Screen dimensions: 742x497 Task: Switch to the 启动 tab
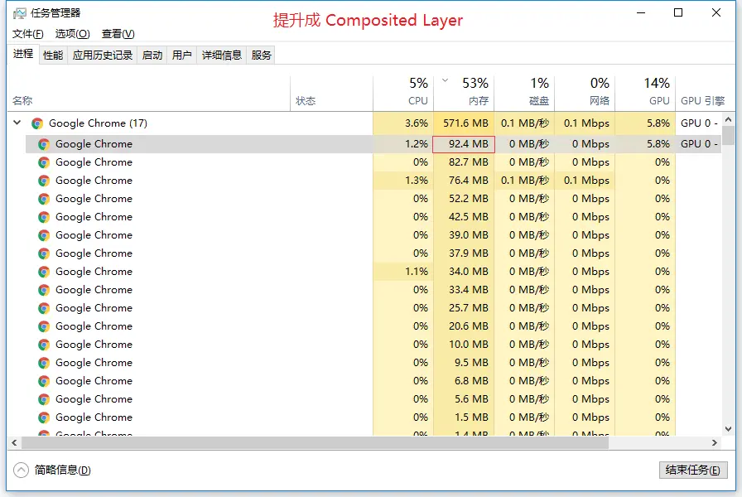pyautogui.click(x=152, y=55)
